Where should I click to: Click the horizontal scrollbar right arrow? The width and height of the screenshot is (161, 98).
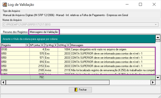coord(153,82)
